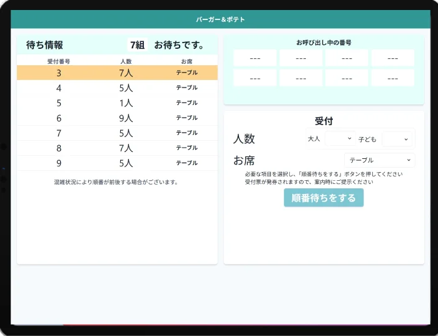
Task: Choose the 1人 row numbered 5
Action: tap(117, 103)
